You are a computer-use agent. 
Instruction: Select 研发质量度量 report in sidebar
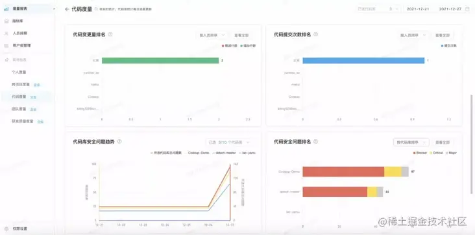pos(23,121)
